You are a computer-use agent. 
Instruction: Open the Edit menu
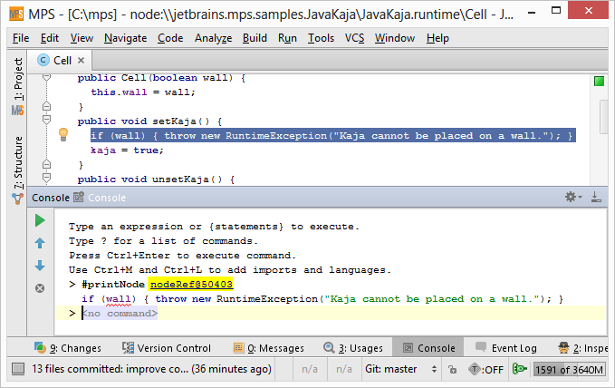50,38
